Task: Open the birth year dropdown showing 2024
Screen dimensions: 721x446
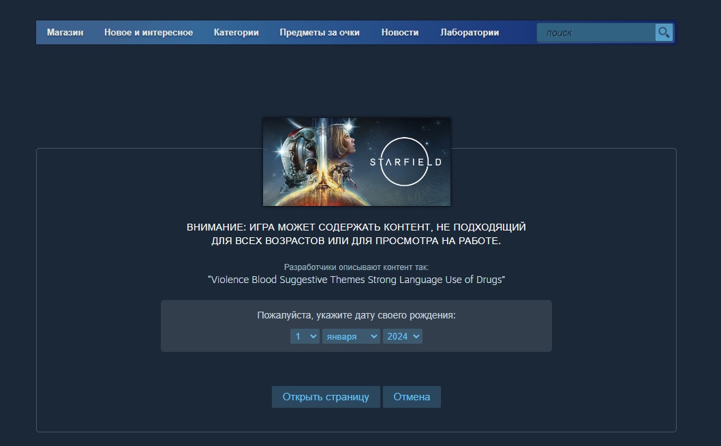Action: pyautogui.click(x=403, y=336)
